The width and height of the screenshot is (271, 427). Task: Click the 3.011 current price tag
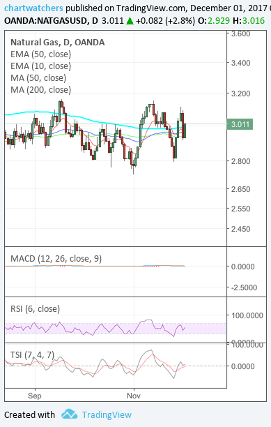[240, 124]
